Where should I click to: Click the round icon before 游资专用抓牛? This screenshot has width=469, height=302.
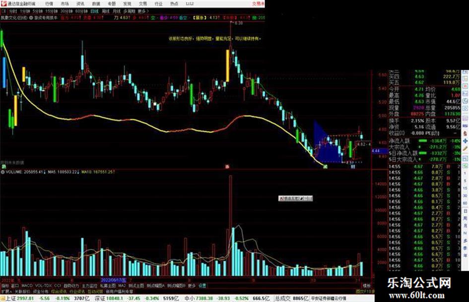(x=31, y=18)
